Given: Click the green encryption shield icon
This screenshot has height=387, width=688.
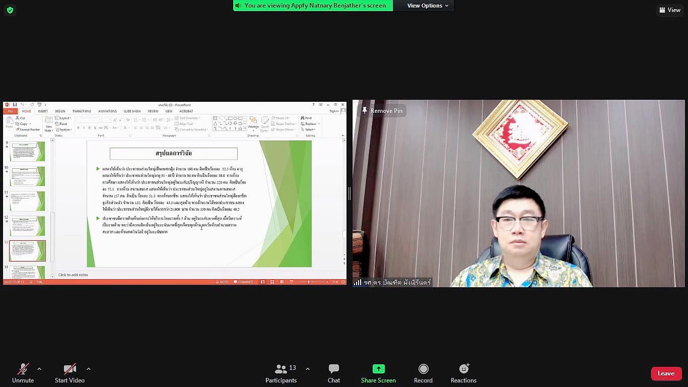Looking at the screenshot, I should [x=10, y=10].
